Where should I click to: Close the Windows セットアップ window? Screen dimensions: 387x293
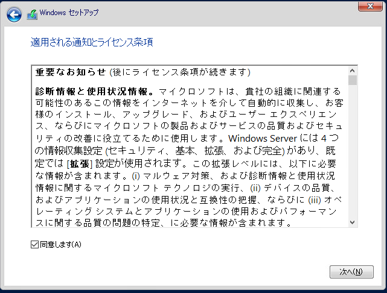pos(370,6)
